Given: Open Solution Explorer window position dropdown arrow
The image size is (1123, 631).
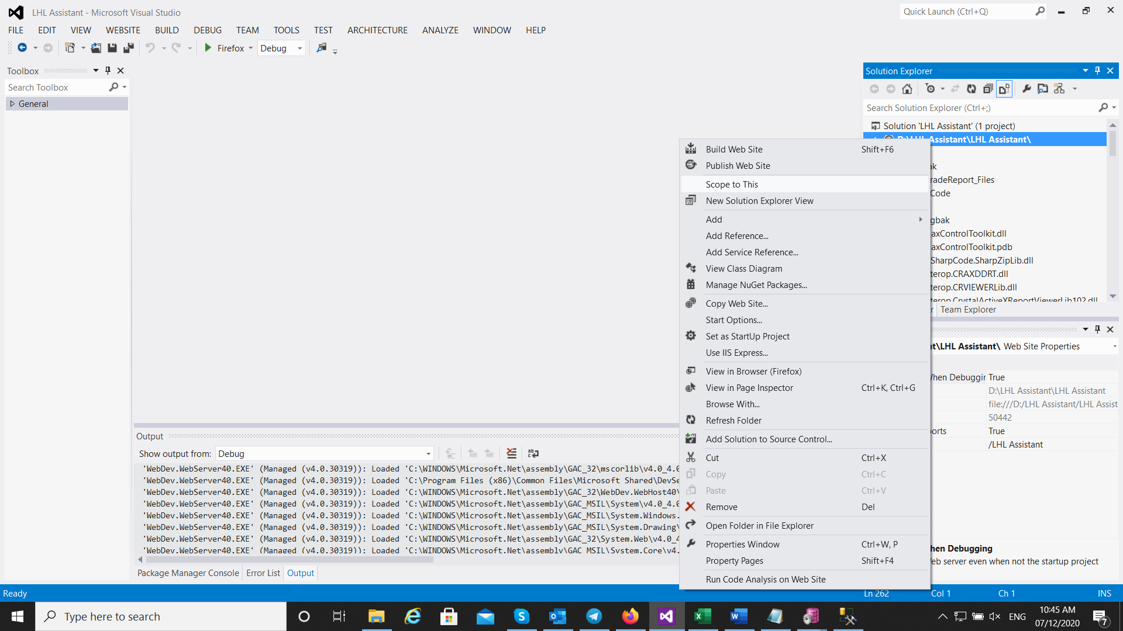Looking at the screenshot, I should 1086,71.
